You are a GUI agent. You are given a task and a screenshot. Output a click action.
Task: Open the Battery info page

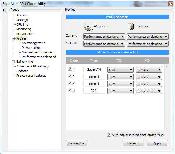pos(25,62)
